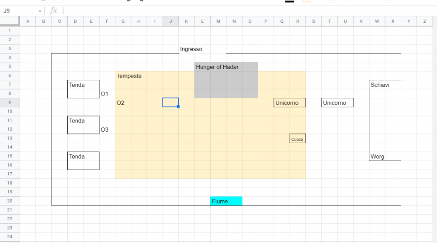Click the Ingresso label cell
The height and width of the screenshot is (243, 437).
(191, 49)
